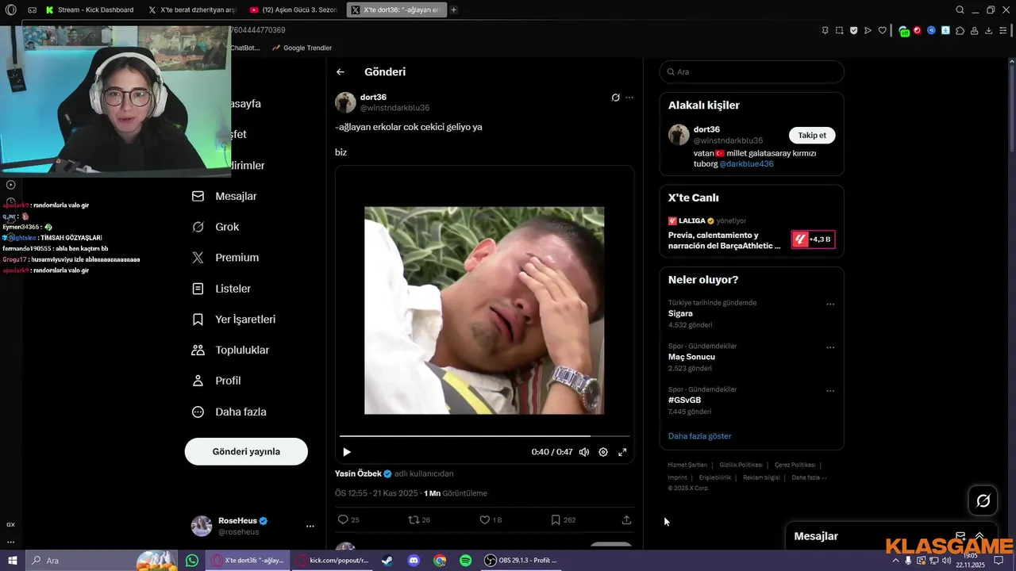Open the #GSvGB trending topic
The image size is (1016, 571).
684,400
